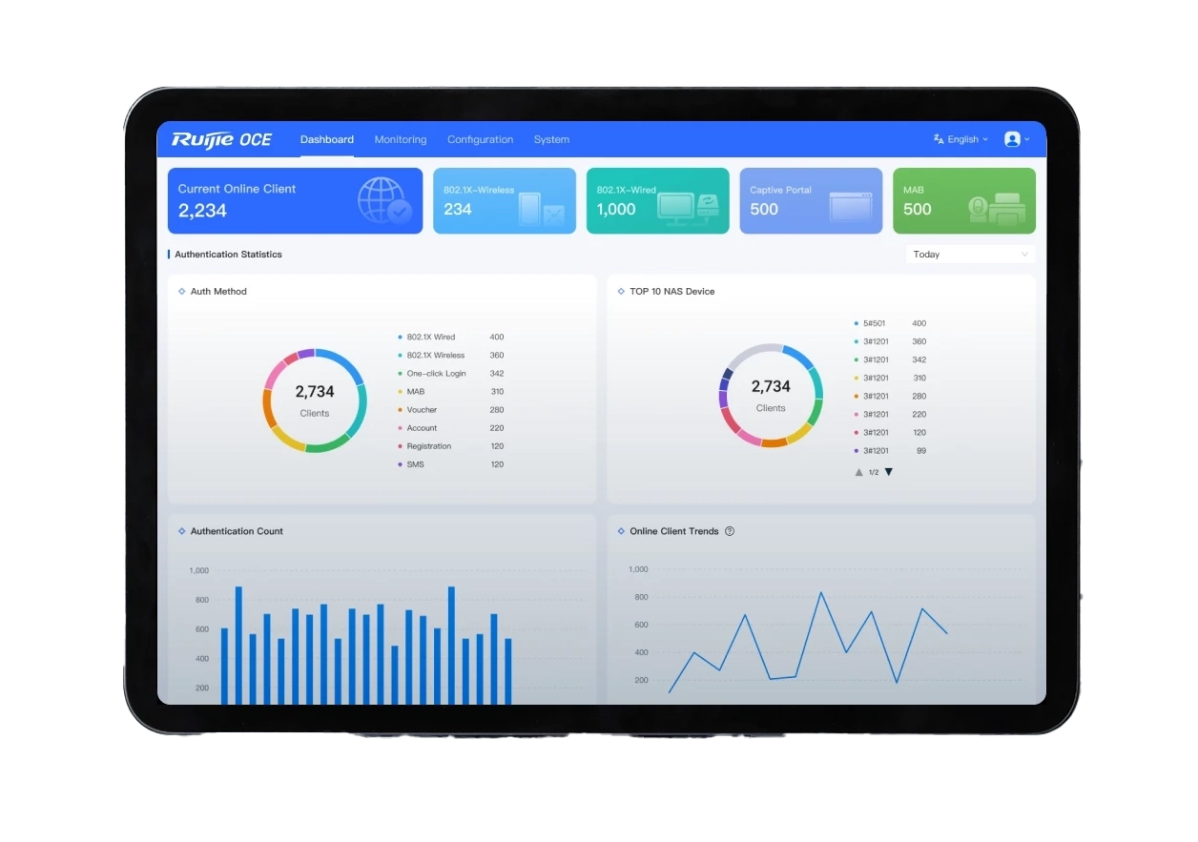Go to previous NAS legend page

[858, 472]
